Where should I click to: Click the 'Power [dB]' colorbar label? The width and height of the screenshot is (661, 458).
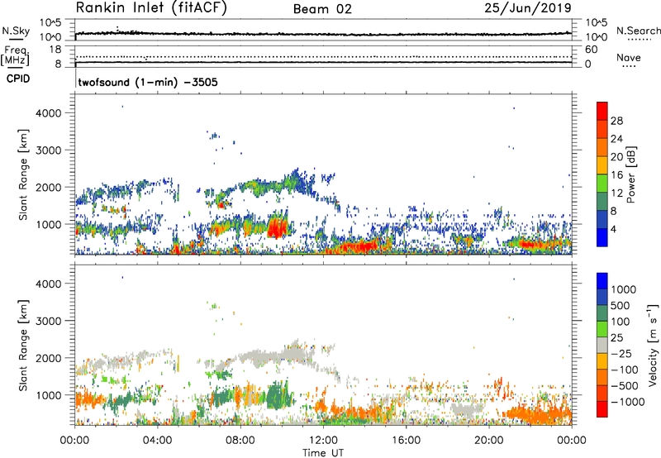(630, 174)
